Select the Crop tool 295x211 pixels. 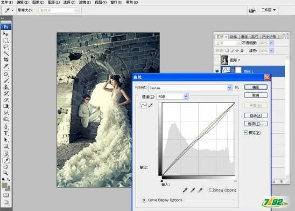[6, 60]
